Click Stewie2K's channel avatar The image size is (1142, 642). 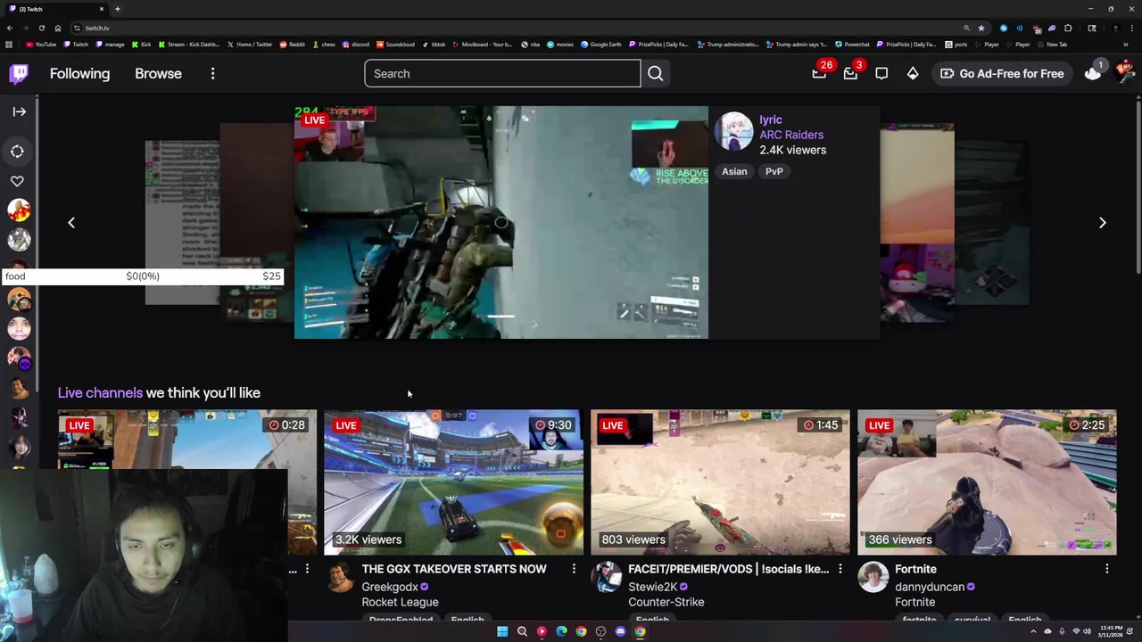[x=607, y=577]
